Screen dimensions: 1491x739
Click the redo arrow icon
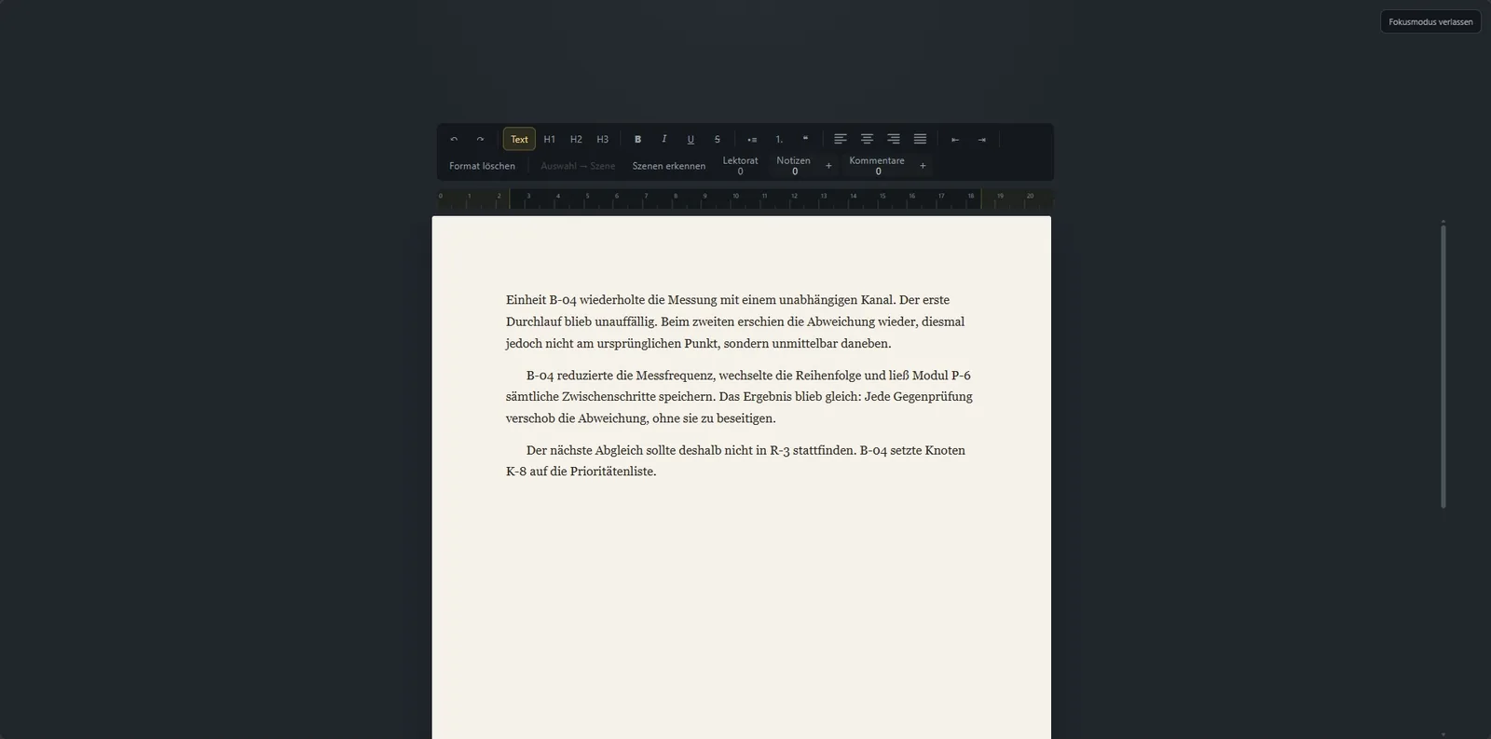point(480,139)
